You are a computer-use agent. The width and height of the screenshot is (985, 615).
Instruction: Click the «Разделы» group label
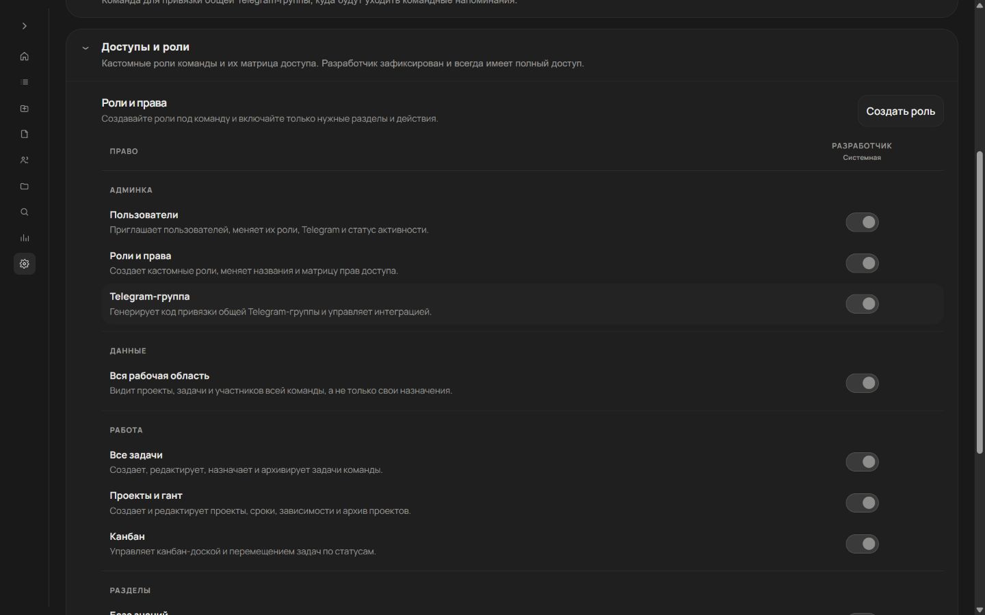(130, 590)
